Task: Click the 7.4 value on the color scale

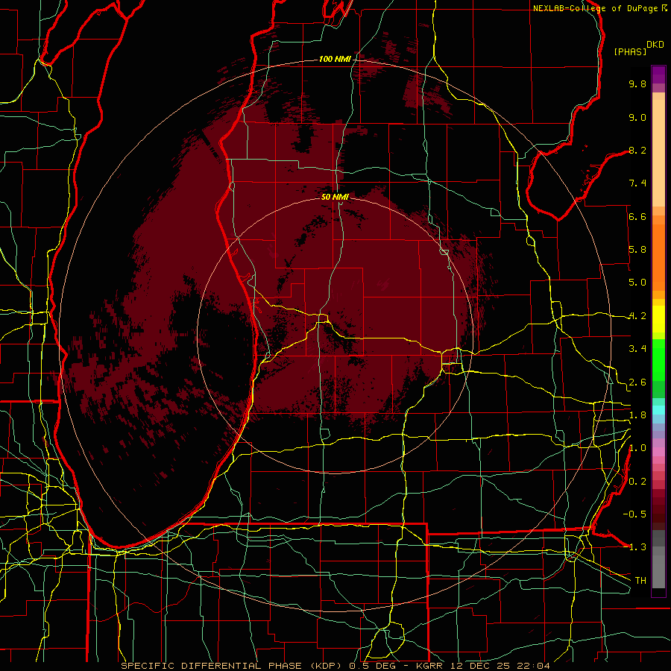Action: pos(637,183)
